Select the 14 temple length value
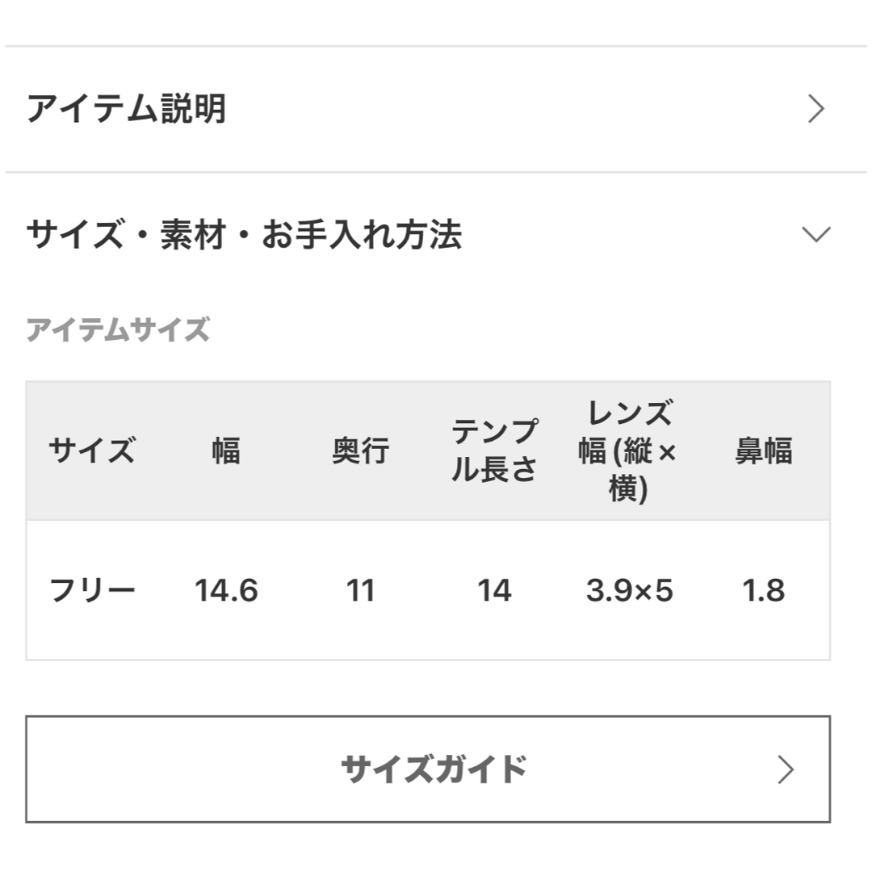The width and height of the screenshot is (872, 872). 494,590
